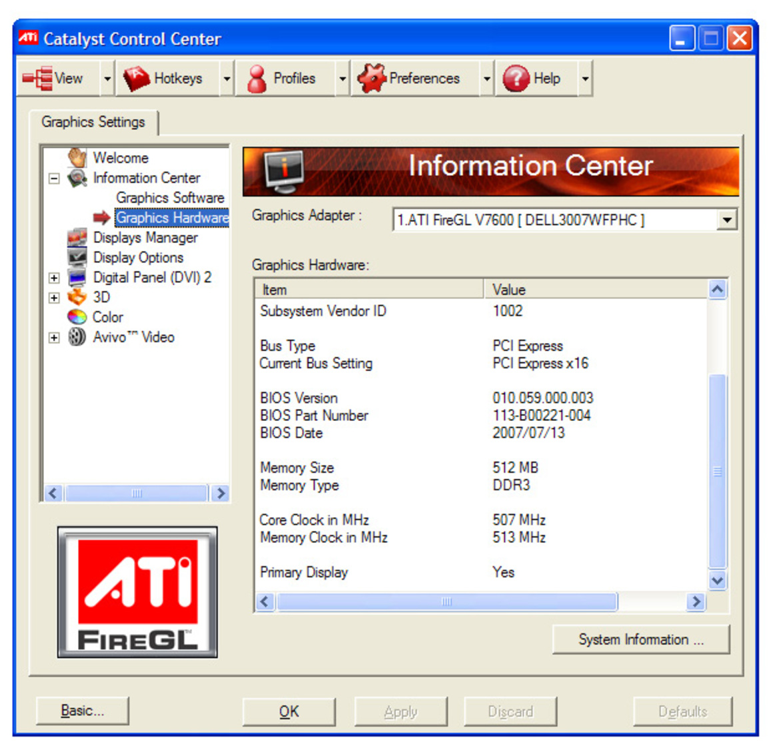Open the View dropdown arrow
Viewport: 779px width, 754px height.
(x=107, y=79)
